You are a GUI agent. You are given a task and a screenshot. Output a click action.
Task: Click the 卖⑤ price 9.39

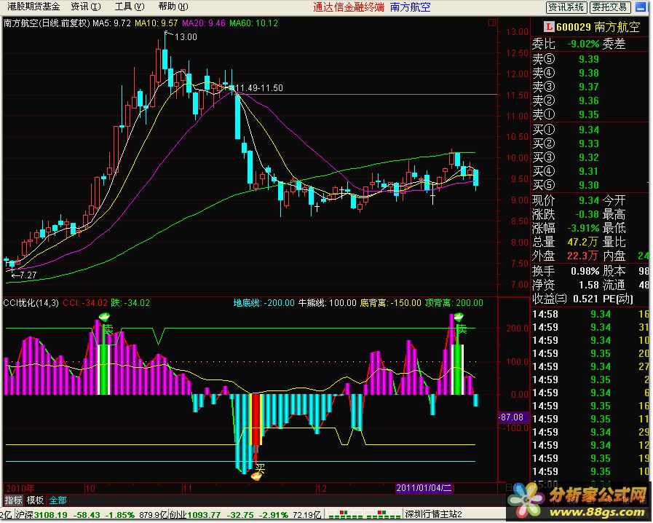(589, 59)
